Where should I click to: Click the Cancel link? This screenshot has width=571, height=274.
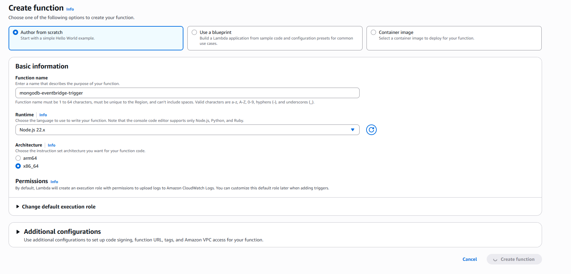coord(469,259)
